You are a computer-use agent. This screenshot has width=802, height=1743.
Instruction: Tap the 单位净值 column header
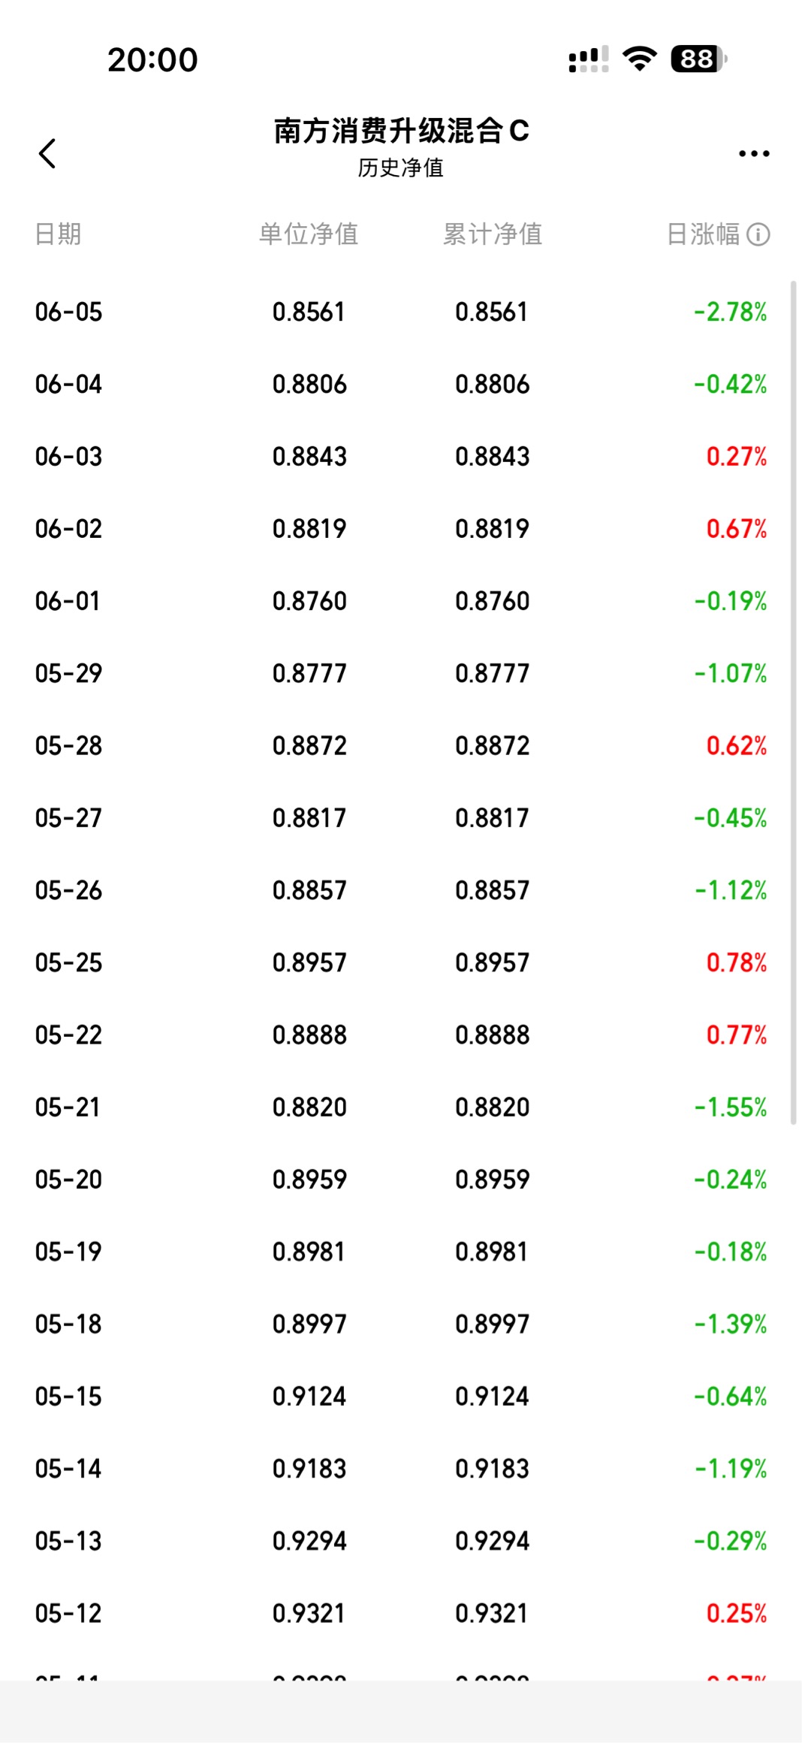click(309, 234)
